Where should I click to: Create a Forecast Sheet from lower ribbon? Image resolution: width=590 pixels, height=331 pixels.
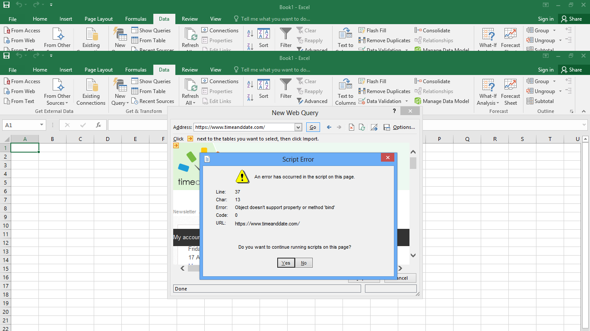coord(511,91)
